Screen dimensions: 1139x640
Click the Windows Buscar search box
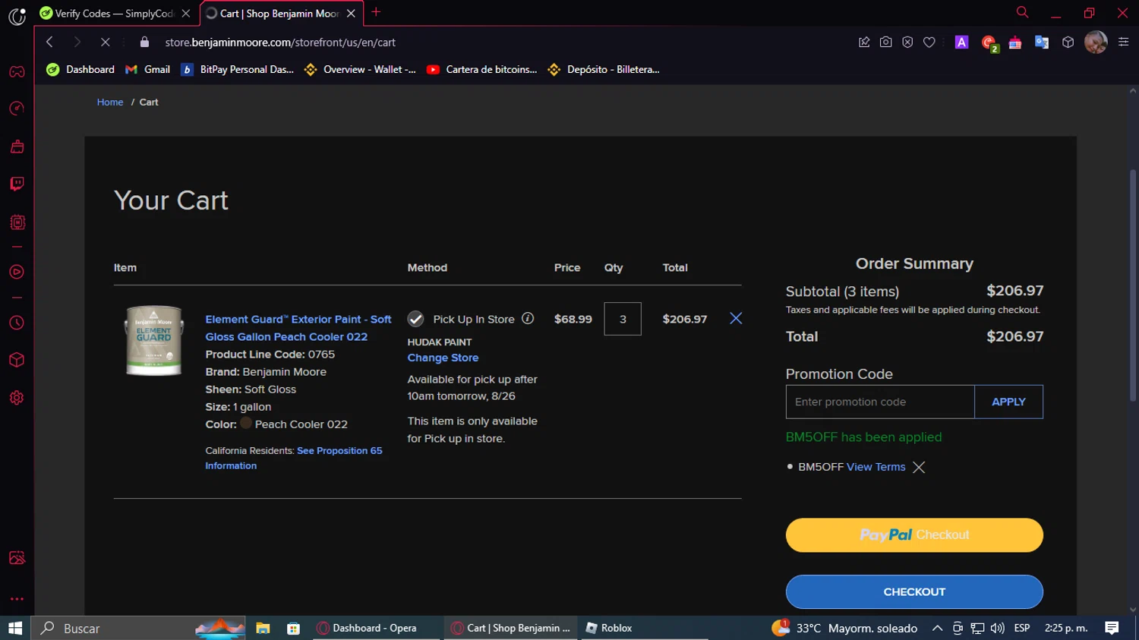[x=137, y=628]
